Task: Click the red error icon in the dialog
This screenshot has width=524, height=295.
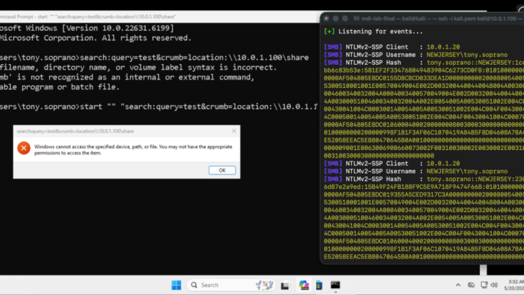Action: [x=24, y=148]
